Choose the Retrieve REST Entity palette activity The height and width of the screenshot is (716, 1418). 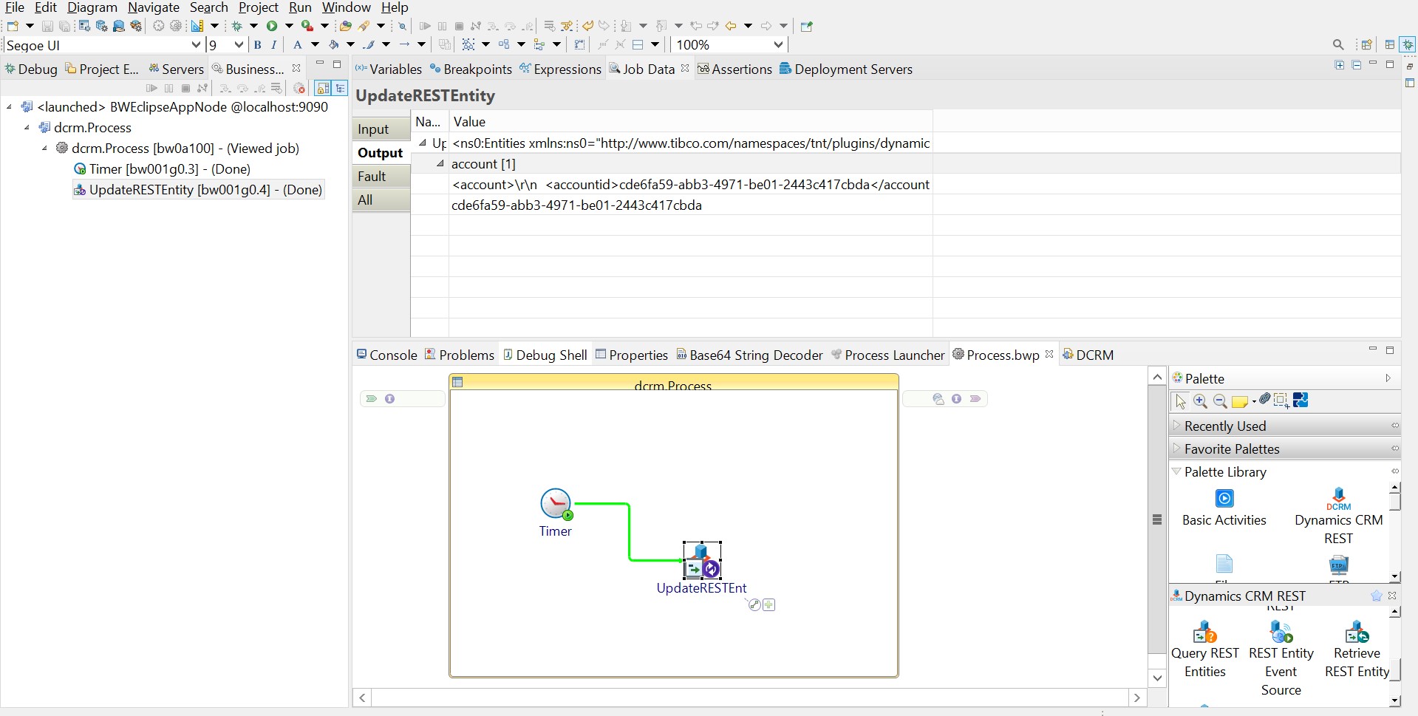point(1357,634)
